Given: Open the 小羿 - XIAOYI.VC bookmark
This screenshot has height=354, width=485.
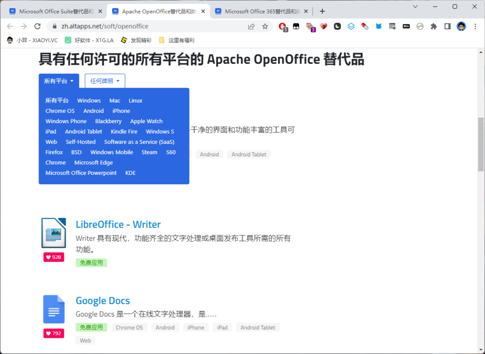Looking at the screenshot, I should click(x=32, y=40).
